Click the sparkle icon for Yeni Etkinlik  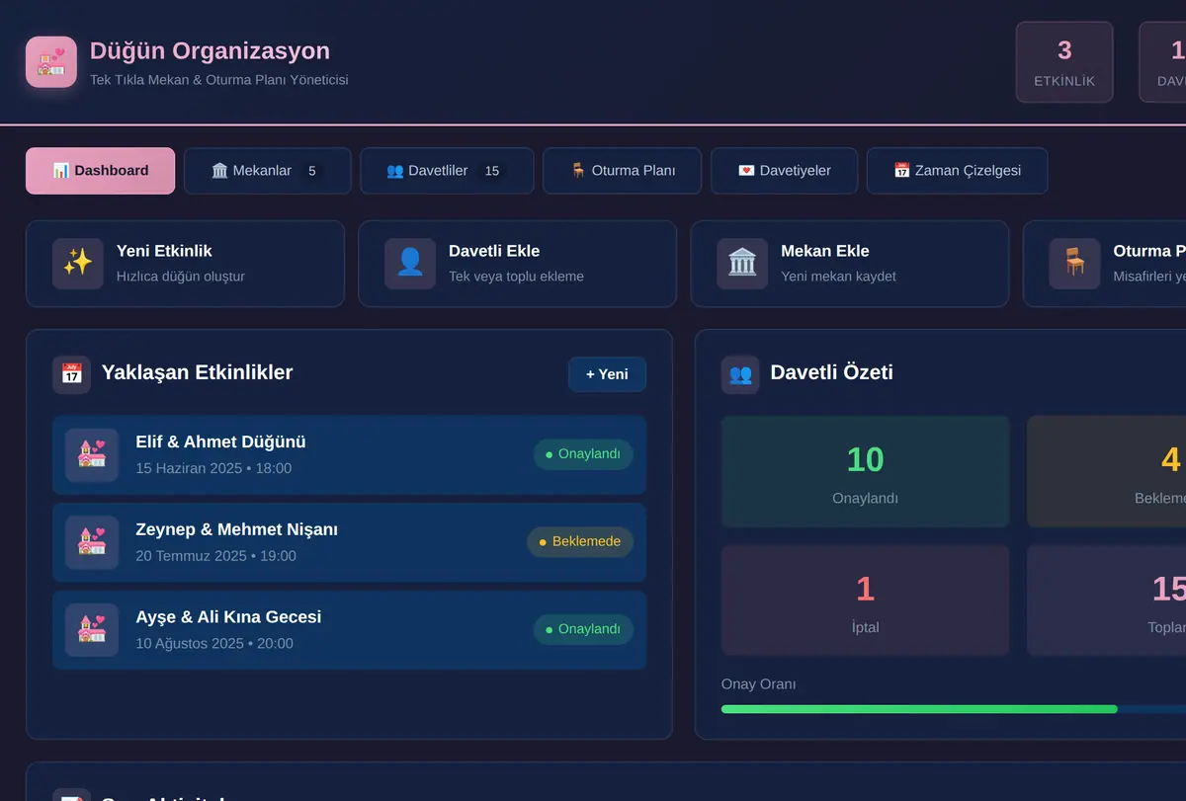[78, 264]
